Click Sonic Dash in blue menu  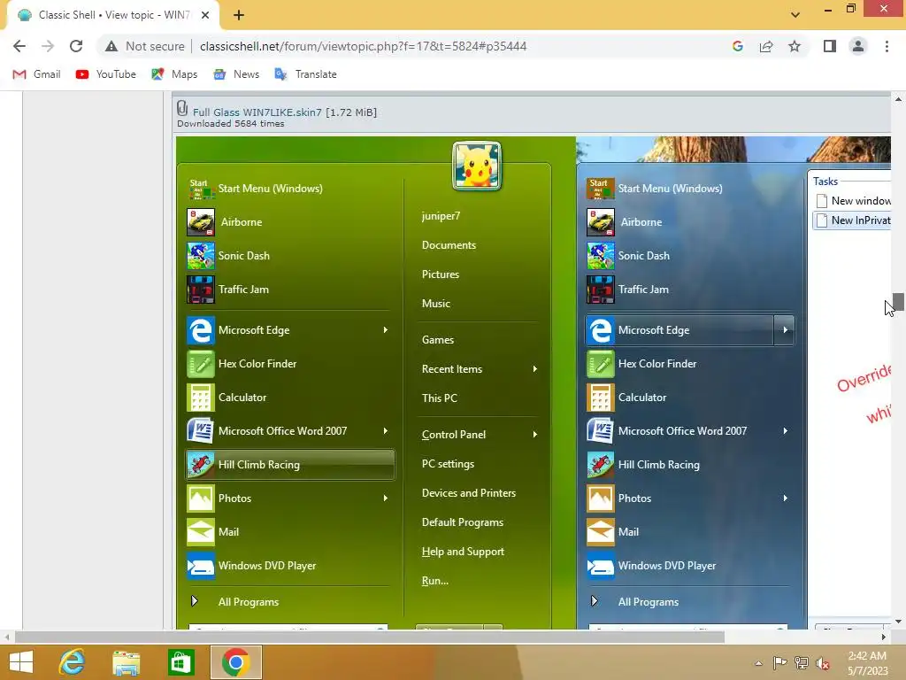[x=644, y=256]
